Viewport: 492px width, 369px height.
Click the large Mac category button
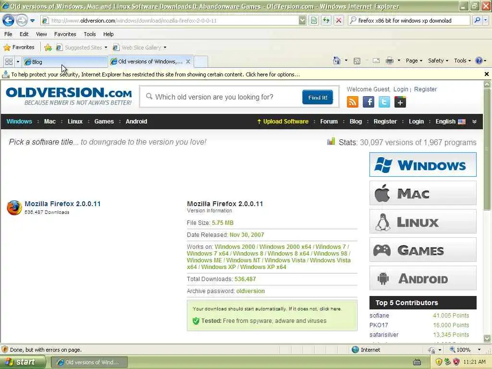click(x=423, y=193)
